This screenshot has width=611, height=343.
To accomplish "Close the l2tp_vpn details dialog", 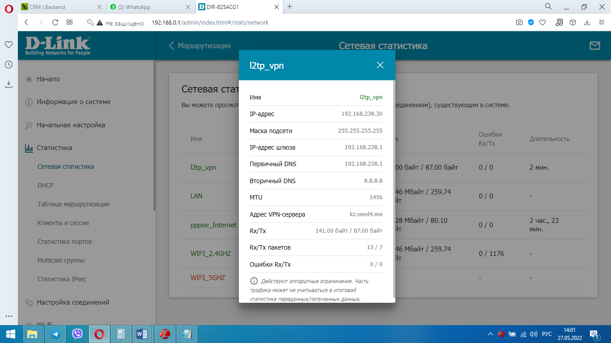I will point(380,65).
